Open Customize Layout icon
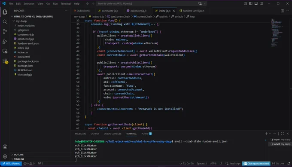This screenshot has width=292, height=167. [245, 3]
